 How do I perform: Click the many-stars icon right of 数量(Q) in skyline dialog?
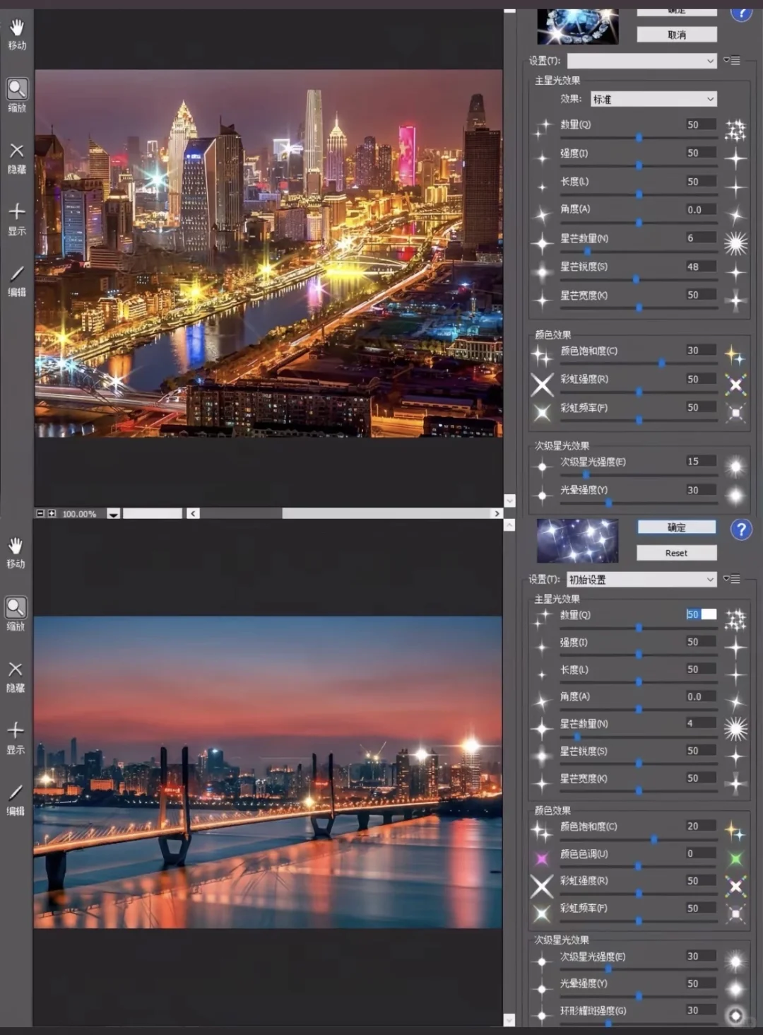pos(735,129)
